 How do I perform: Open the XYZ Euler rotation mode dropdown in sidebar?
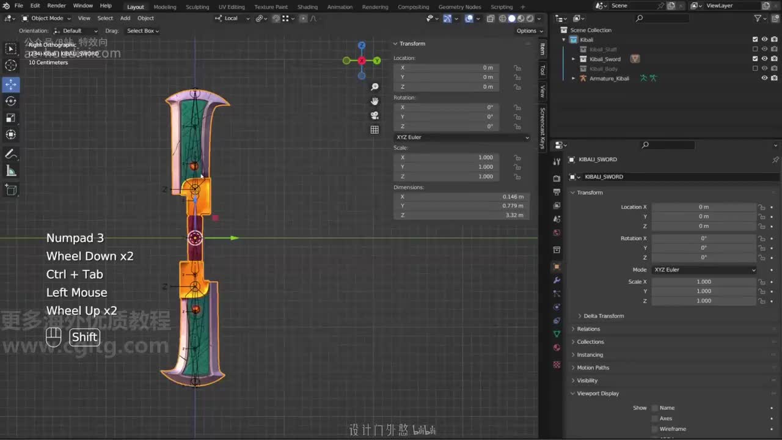click(462, 137)
